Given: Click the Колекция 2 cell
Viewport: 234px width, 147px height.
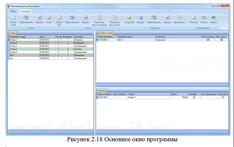Looking at the screenshot, I should click(178, 40).
